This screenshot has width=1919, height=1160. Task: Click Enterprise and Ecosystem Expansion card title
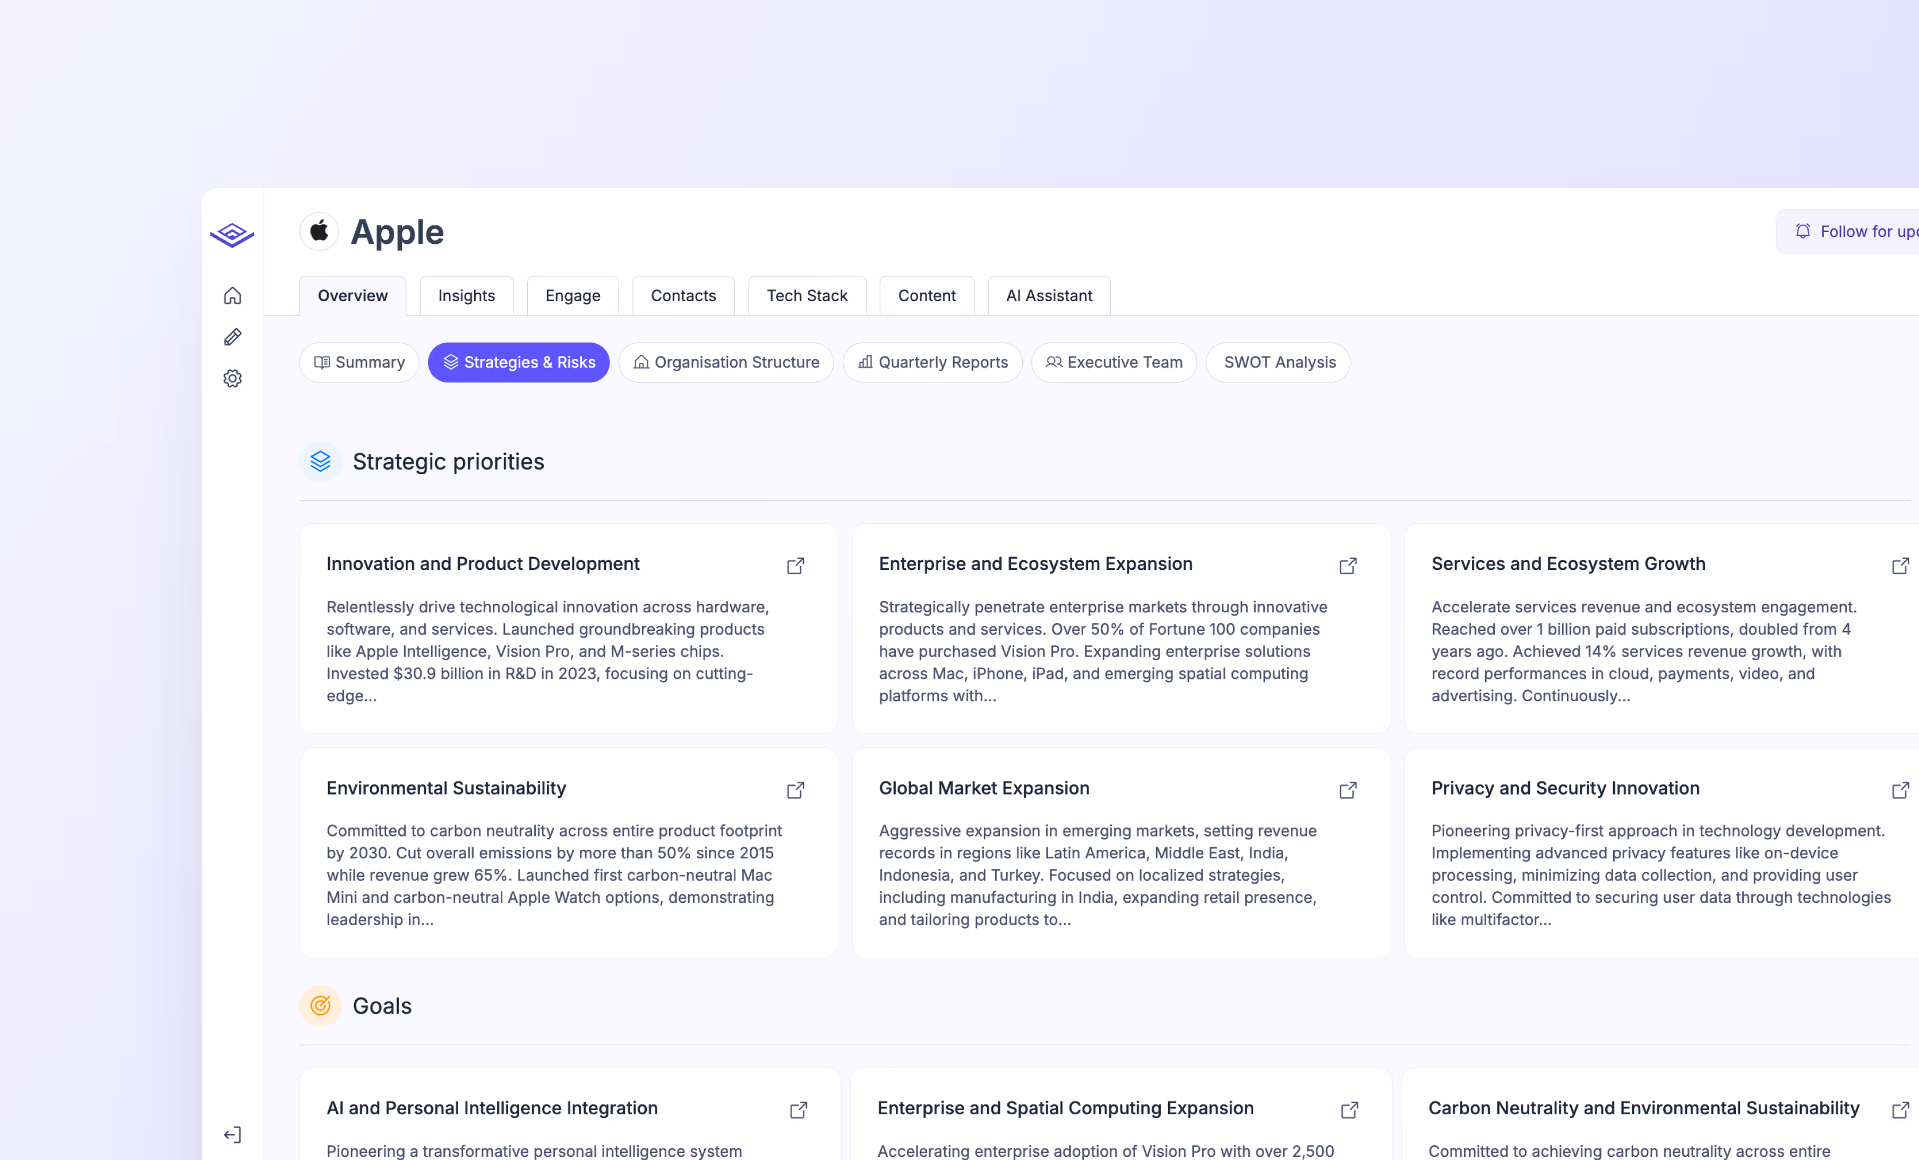pos(1036,563)
